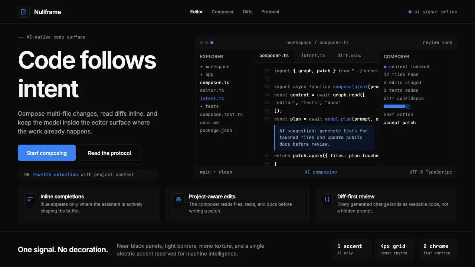Image resolution: width=475 pixels, height=267 pixels.
Task: Open composer.test.ts in the Explorer
Action: 221,115
